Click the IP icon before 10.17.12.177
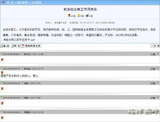The height and width of the screenshot is (122, 160). 31,69
